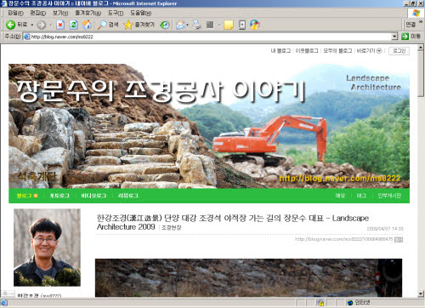
Task: Stop page loading with red X icon
Action: 60,25
